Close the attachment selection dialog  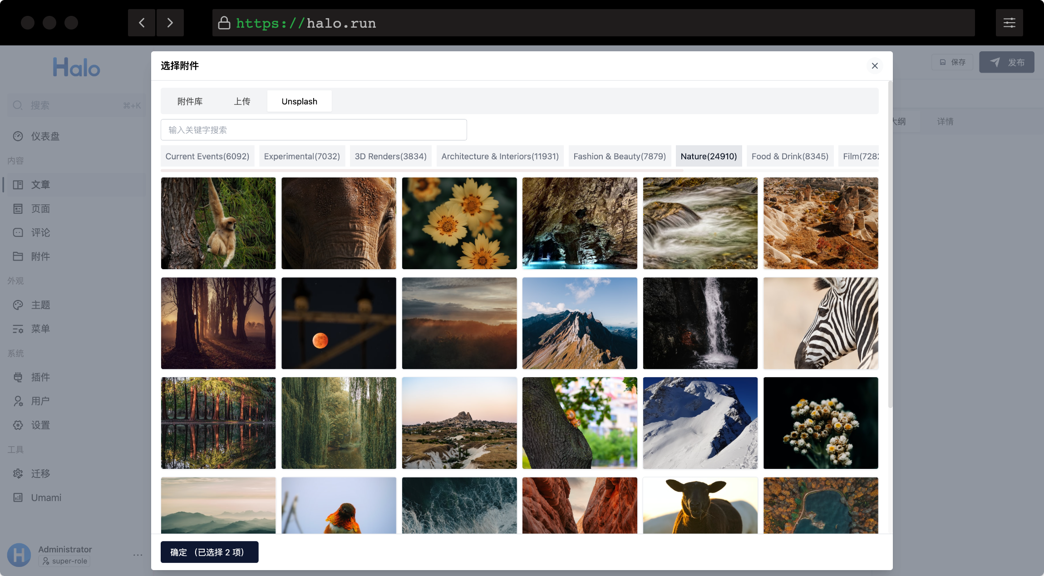click(875, 66)
